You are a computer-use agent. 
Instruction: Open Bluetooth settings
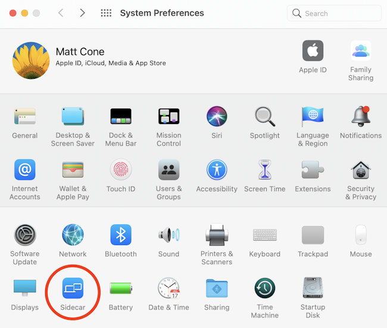click(x=121, y=235)
